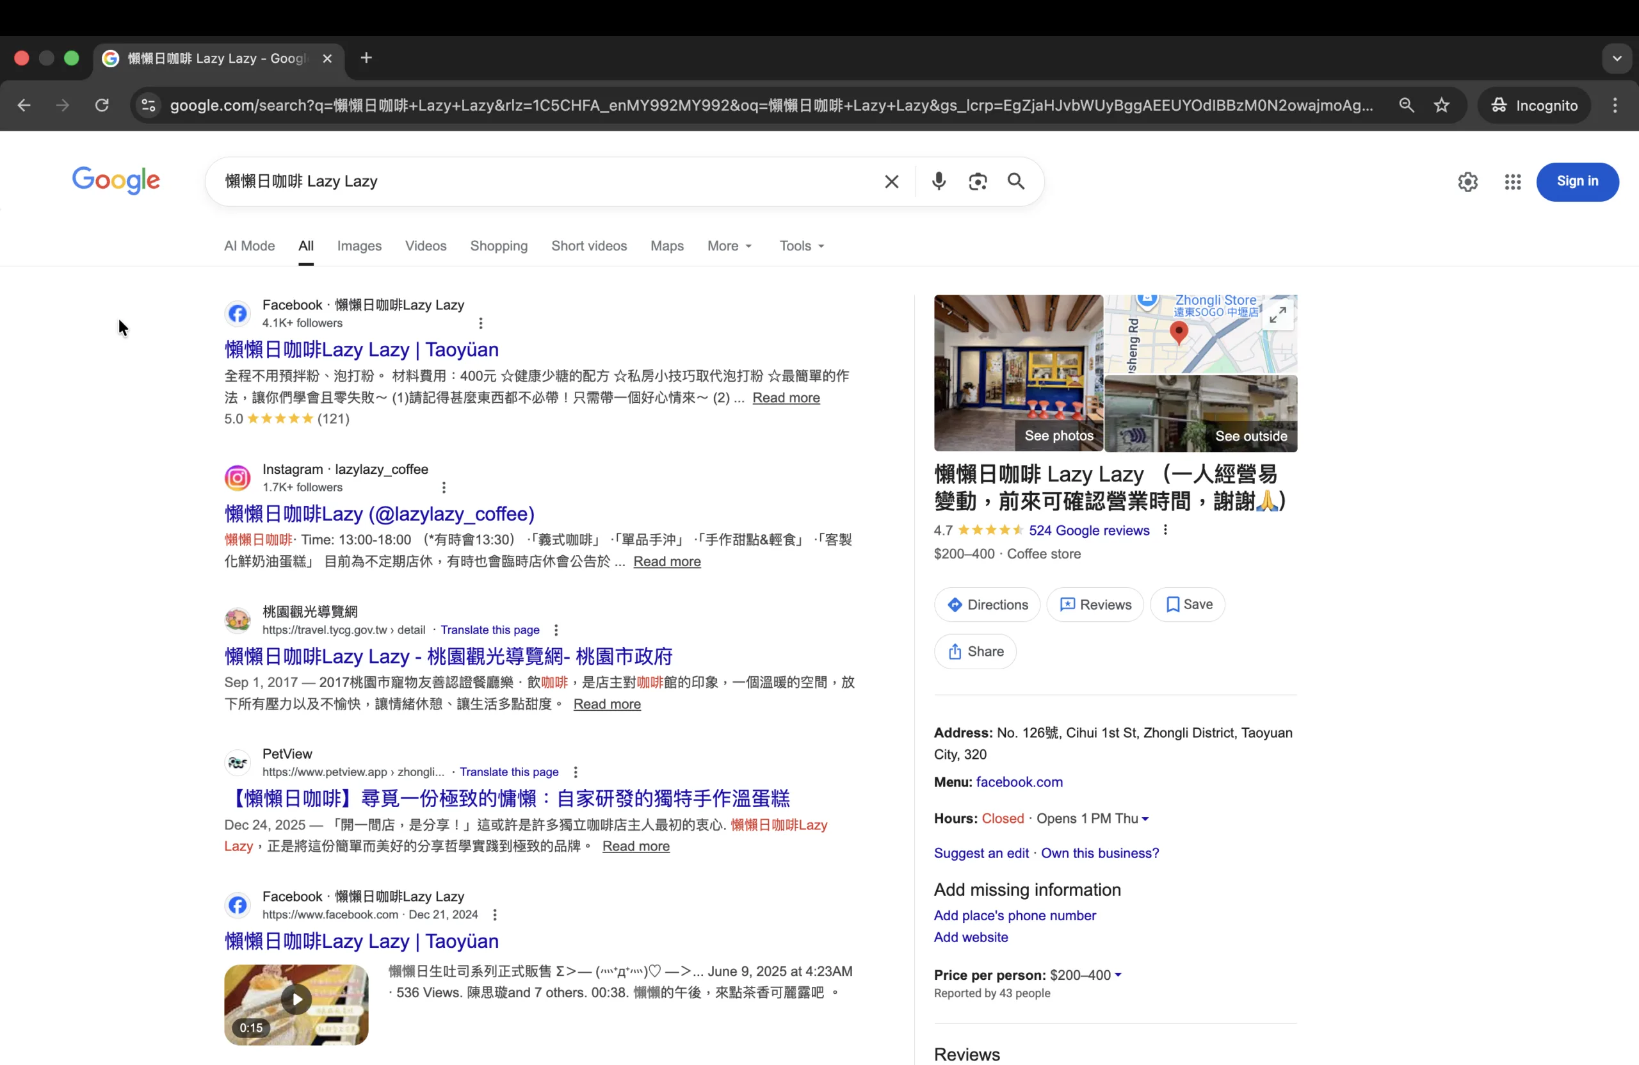Expand the price per person breakdown

click(1118, 975)
